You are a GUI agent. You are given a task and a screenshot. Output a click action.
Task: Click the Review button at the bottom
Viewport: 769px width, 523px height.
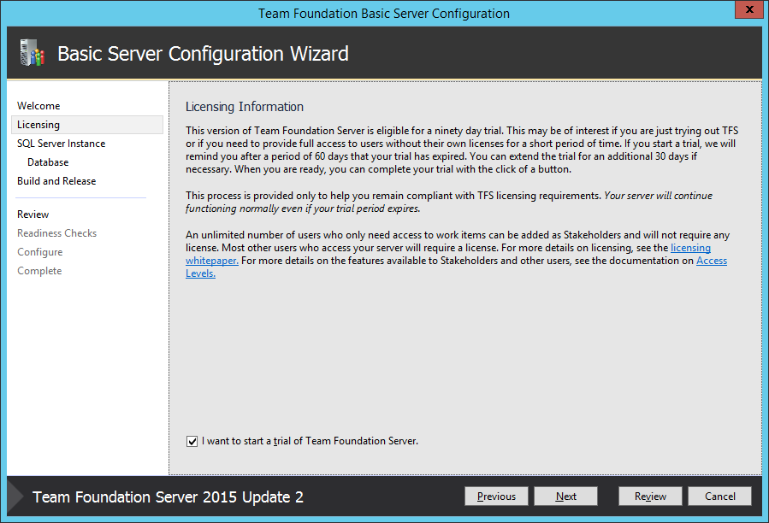(x=650, y=496)
